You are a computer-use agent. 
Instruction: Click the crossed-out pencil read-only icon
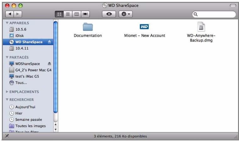click(7, 136)
